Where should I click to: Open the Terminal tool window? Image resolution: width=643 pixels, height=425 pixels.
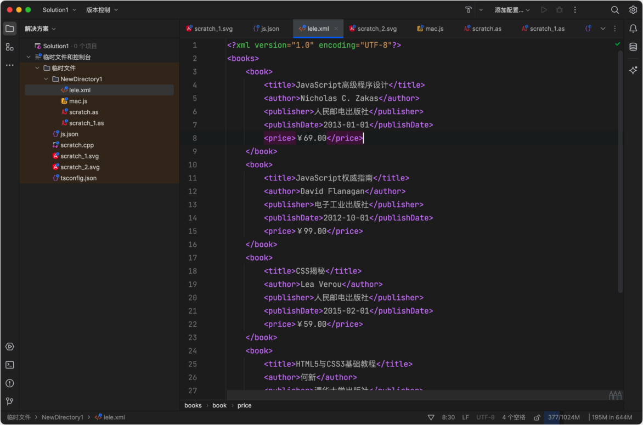coord(10,365)
